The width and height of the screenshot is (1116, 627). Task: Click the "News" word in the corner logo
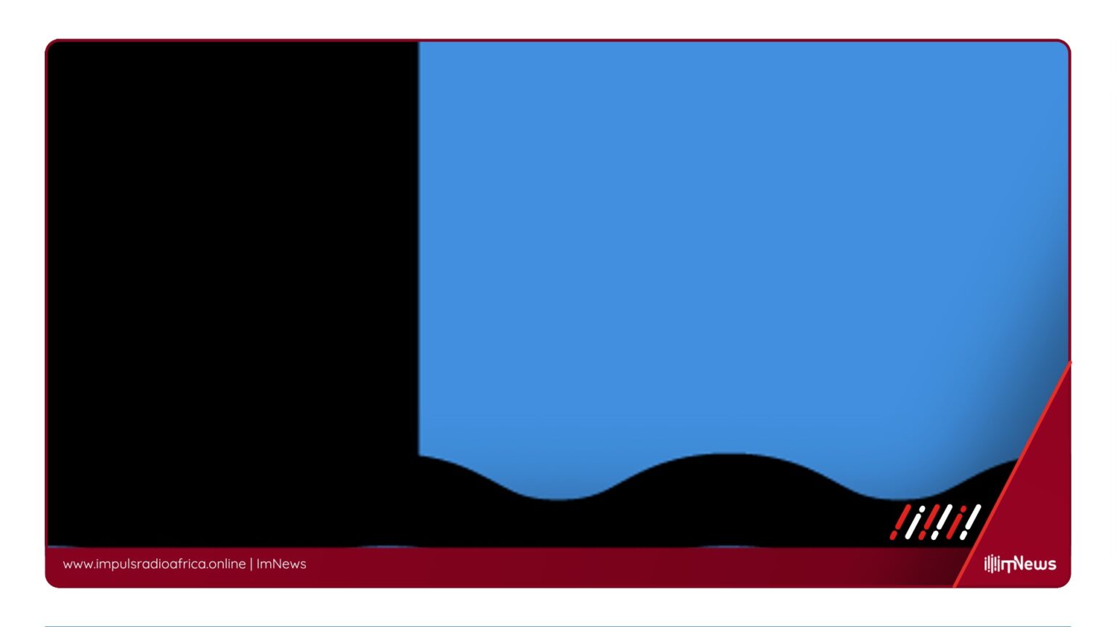[1035, 564]
